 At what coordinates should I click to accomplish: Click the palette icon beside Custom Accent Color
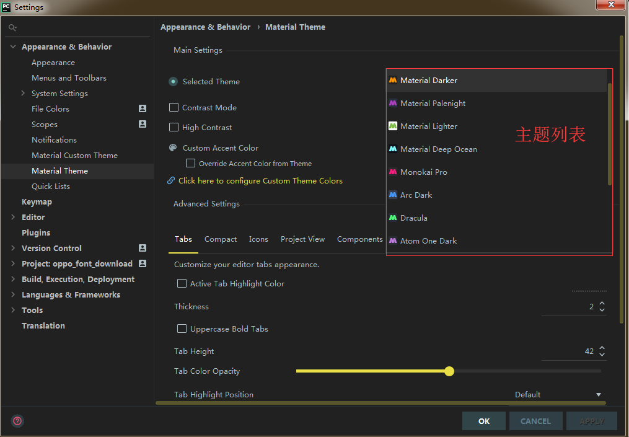click(x=173, y=148)
